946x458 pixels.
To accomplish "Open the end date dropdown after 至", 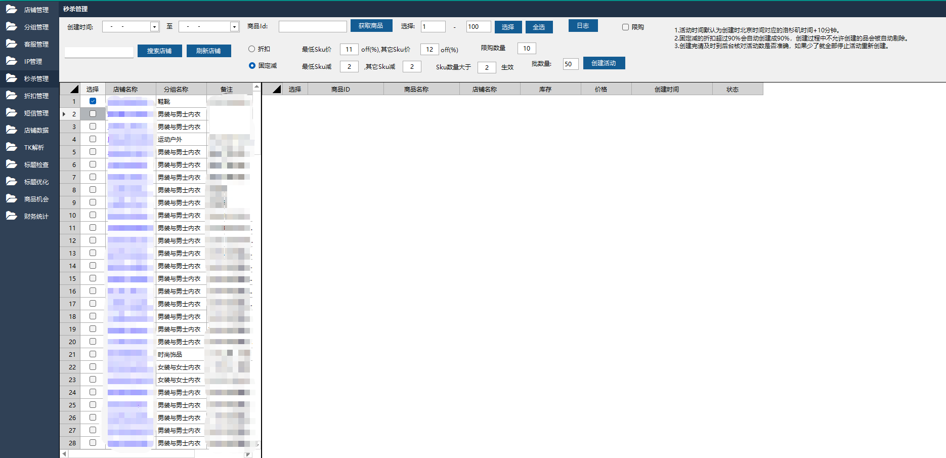I will 234,27.
